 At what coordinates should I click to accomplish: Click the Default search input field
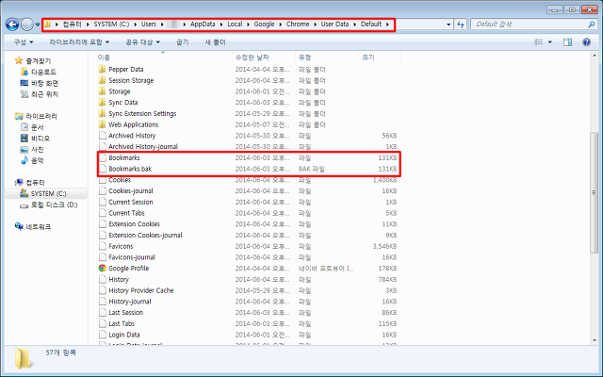[x=530, y=25]
